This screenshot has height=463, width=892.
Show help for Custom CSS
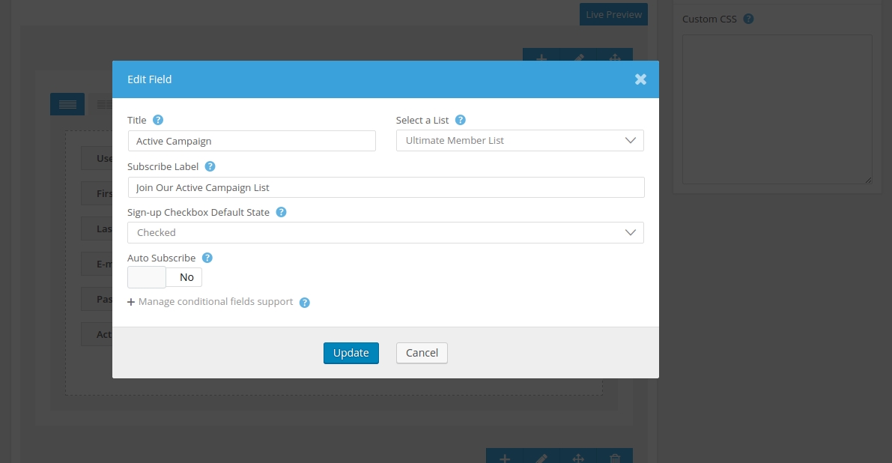[x=749, y=19]
